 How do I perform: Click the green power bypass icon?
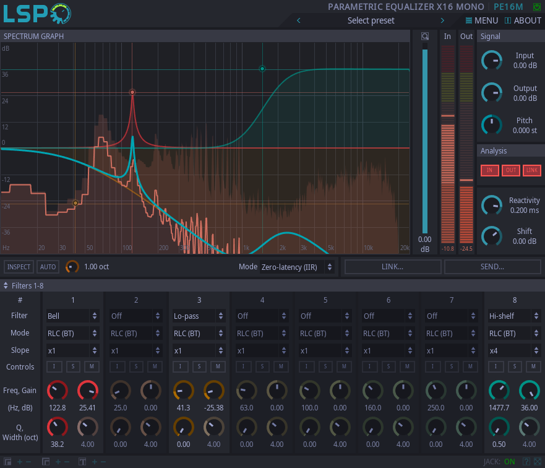(536, 7)
